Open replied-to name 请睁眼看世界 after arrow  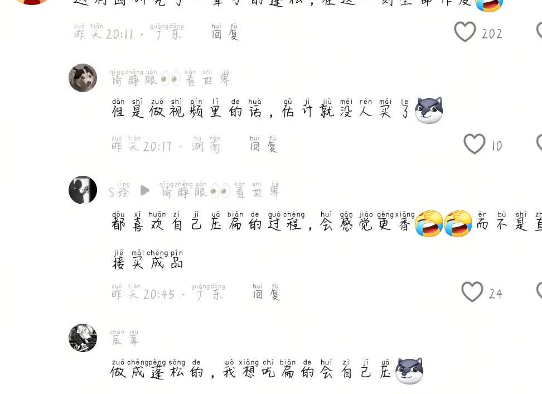coord(219,190)
